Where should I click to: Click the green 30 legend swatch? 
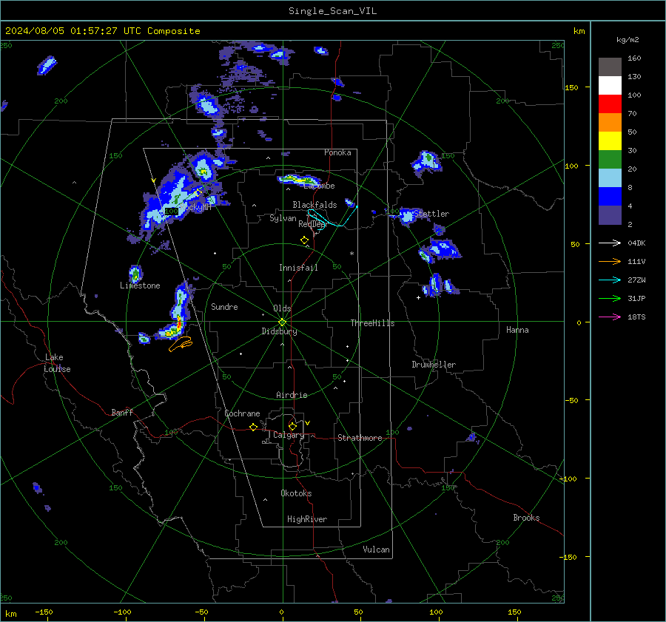pyautogui.click(x=610, y=159)
